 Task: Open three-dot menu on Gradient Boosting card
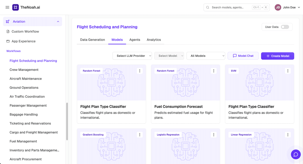pos(140,135)
